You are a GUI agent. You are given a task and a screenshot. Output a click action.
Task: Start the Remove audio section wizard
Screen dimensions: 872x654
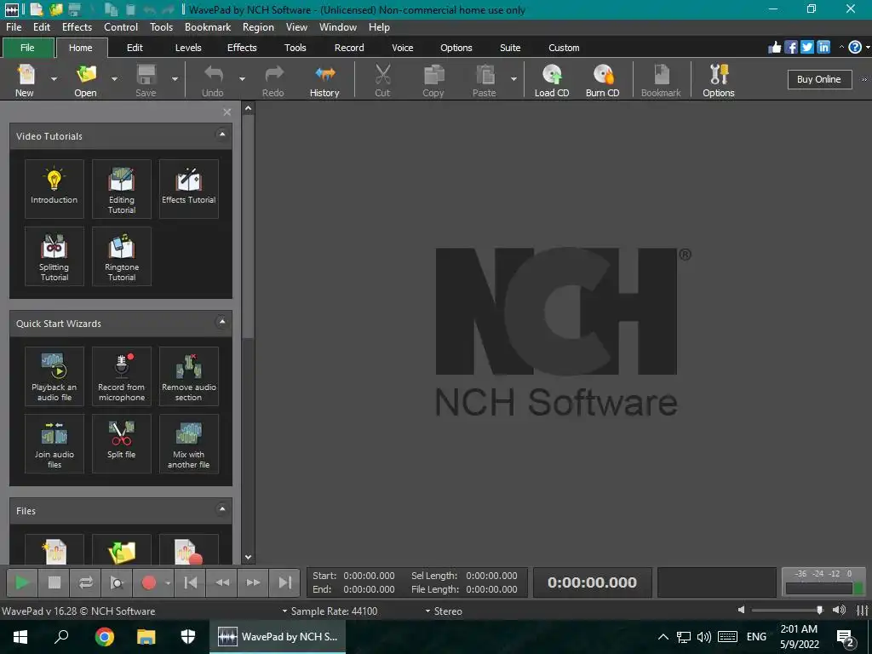(188, 376)
